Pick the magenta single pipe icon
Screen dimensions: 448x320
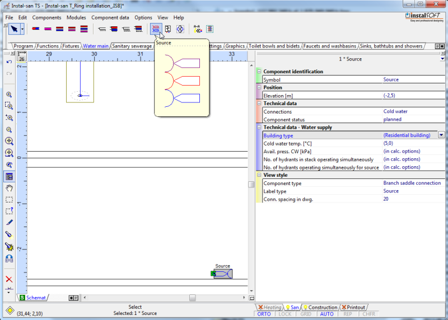point(48,29)
